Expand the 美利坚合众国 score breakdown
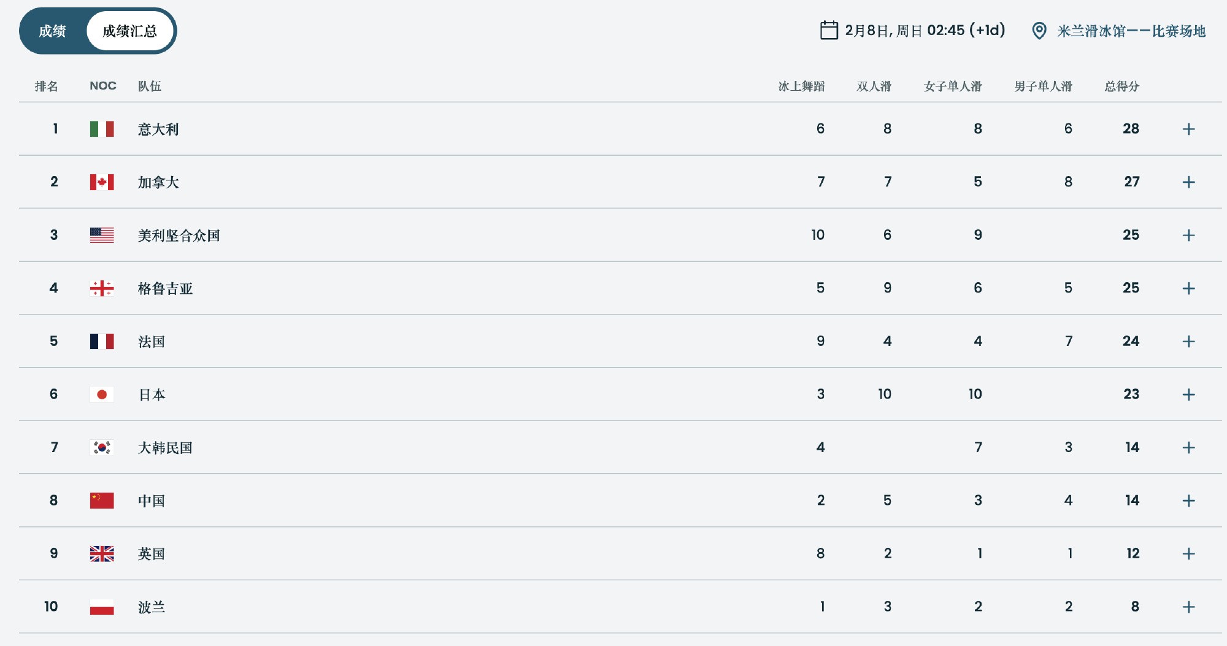 1188,236
